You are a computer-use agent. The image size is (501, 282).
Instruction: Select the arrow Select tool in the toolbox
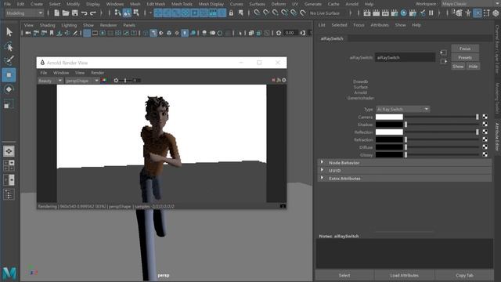[9, 32]
